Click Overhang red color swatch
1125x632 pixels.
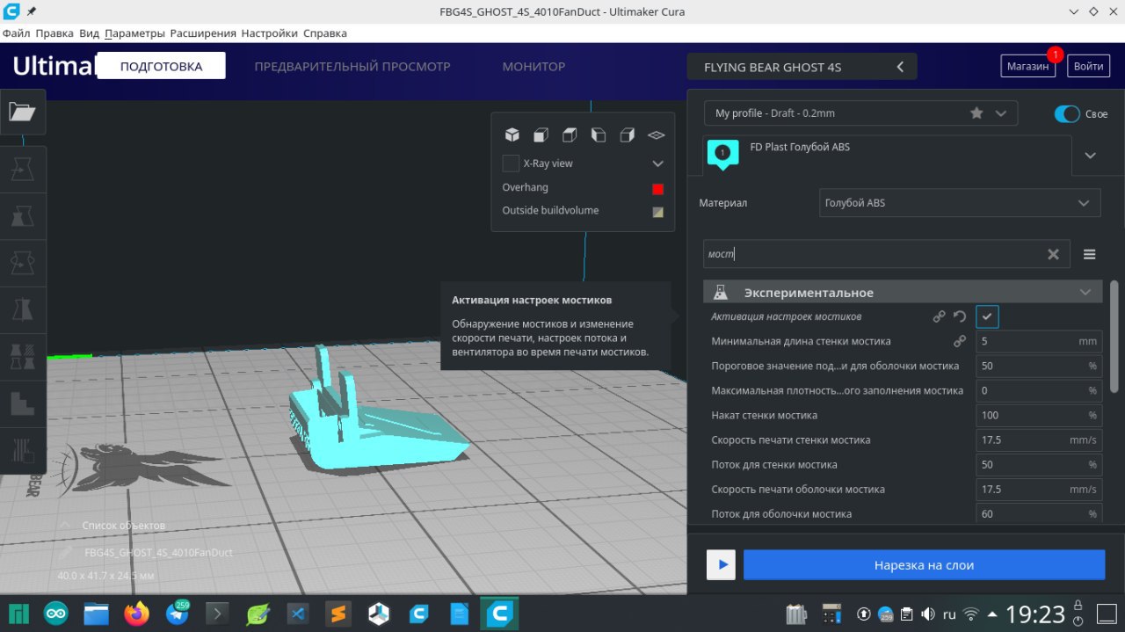coord(657,189)
